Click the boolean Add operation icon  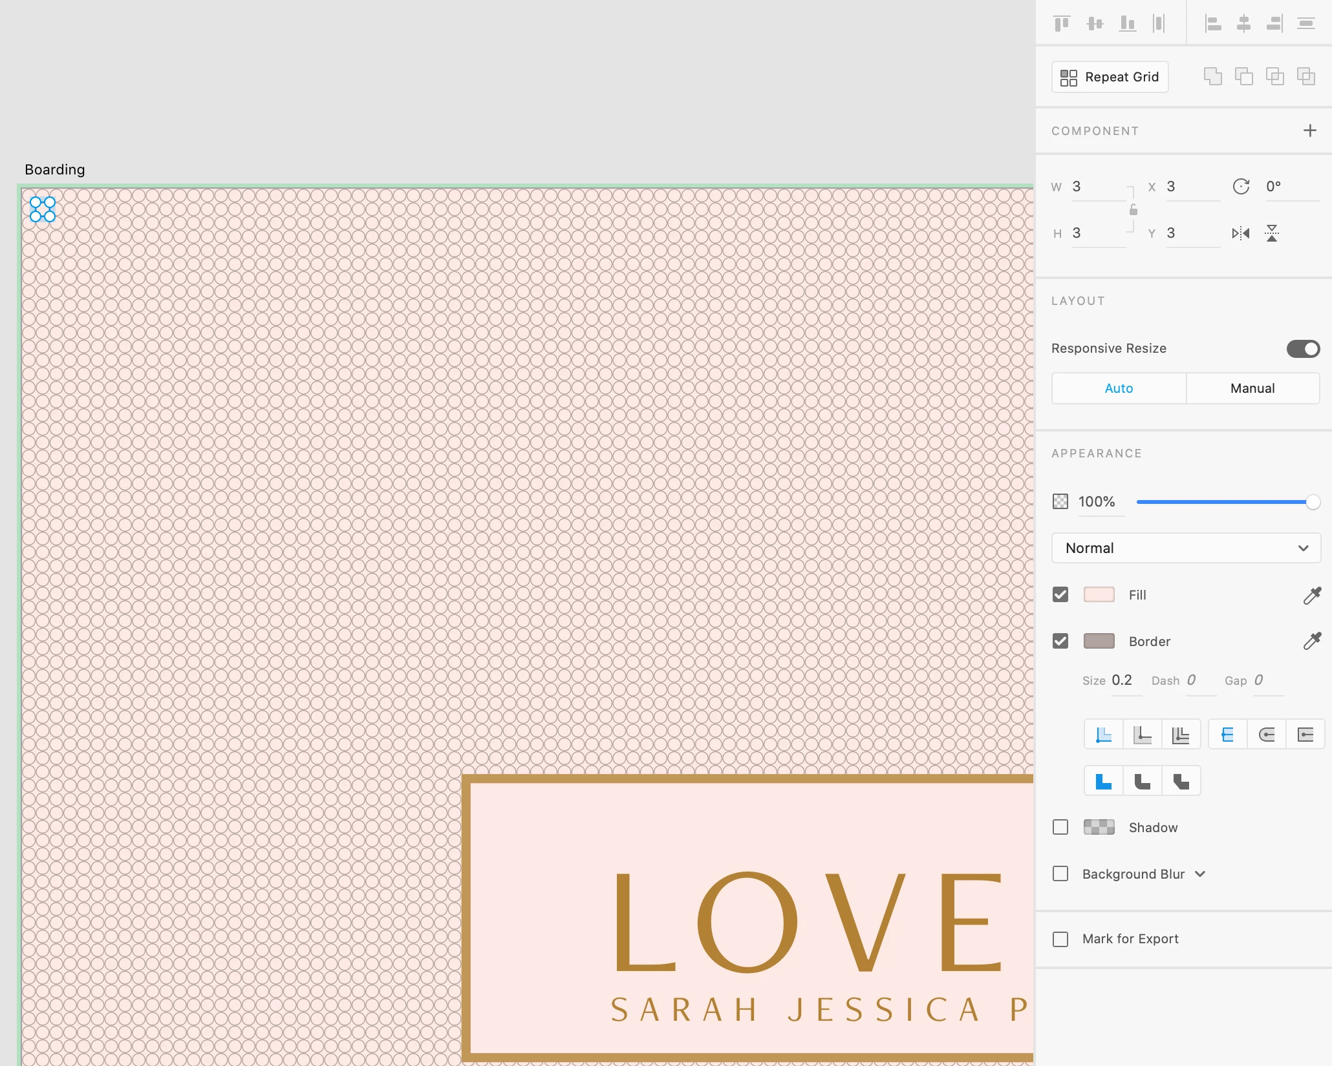[1212, 76]
